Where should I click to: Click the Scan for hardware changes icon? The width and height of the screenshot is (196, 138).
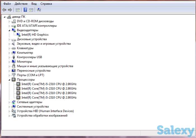coord(39,10)
